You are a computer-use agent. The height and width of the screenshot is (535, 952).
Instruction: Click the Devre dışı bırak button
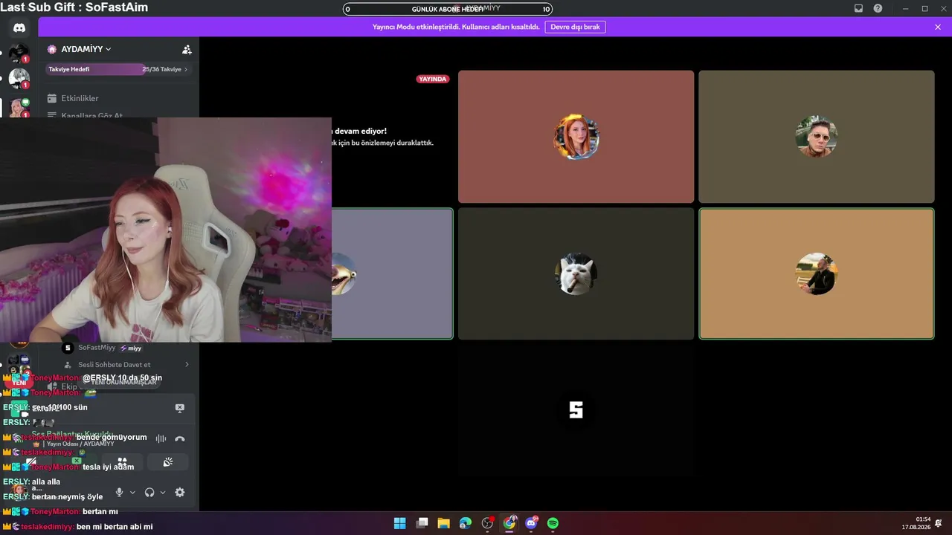point(575,27)
